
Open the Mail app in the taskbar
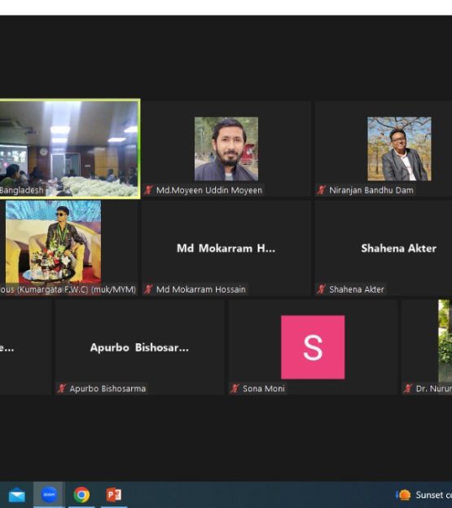click(x=17, y=495)
